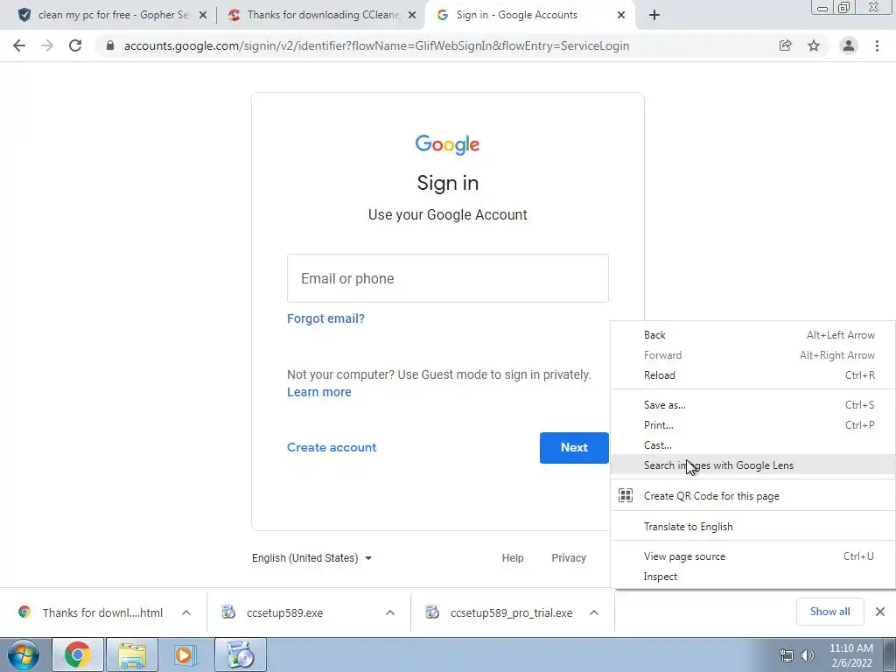This screenshot has width=896, height=672.
Task: Choose Back in the context menu
Action: pyautogui.click(x=753, y=335)
